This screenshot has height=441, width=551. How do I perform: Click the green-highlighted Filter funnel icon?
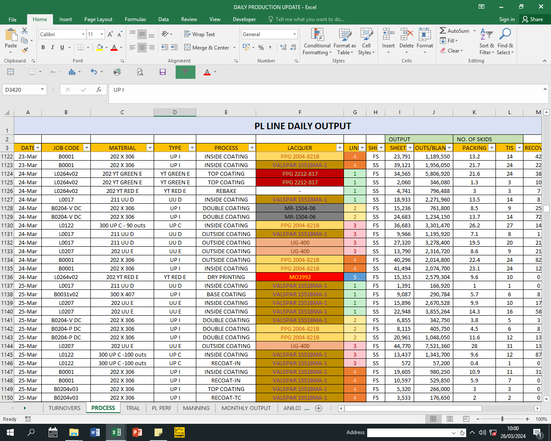click(x=186, y=72)
